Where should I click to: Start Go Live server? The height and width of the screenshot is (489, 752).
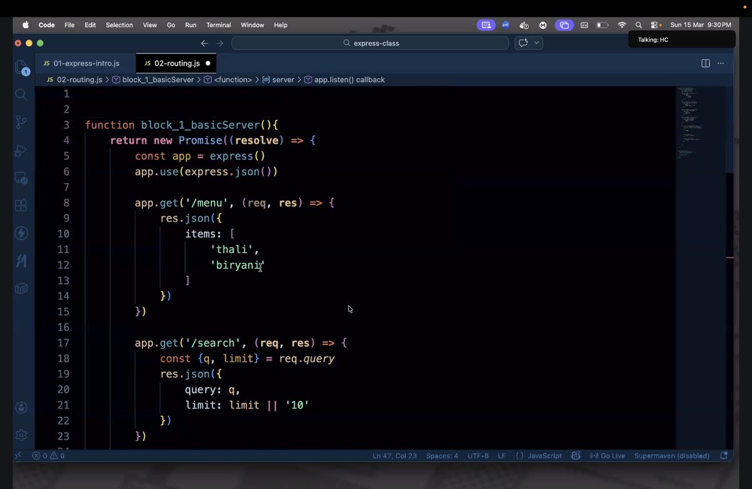(607, 456)
